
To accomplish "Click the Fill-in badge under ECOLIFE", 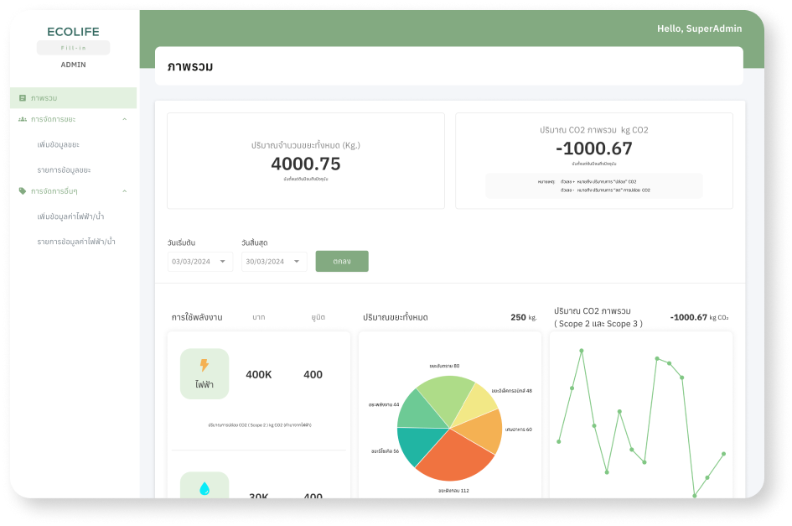I will click(74, 46).
